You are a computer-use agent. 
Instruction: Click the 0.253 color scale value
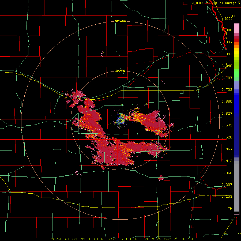227,197
